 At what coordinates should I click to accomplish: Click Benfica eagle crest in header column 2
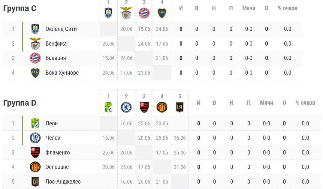[x=126, y=13]
